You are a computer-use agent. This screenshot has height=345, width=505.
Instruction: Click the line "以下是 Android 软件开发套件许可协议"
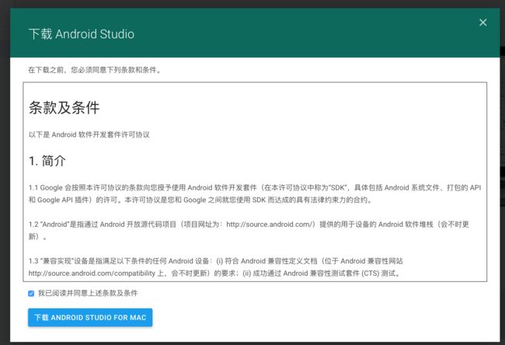click(89, 134)
